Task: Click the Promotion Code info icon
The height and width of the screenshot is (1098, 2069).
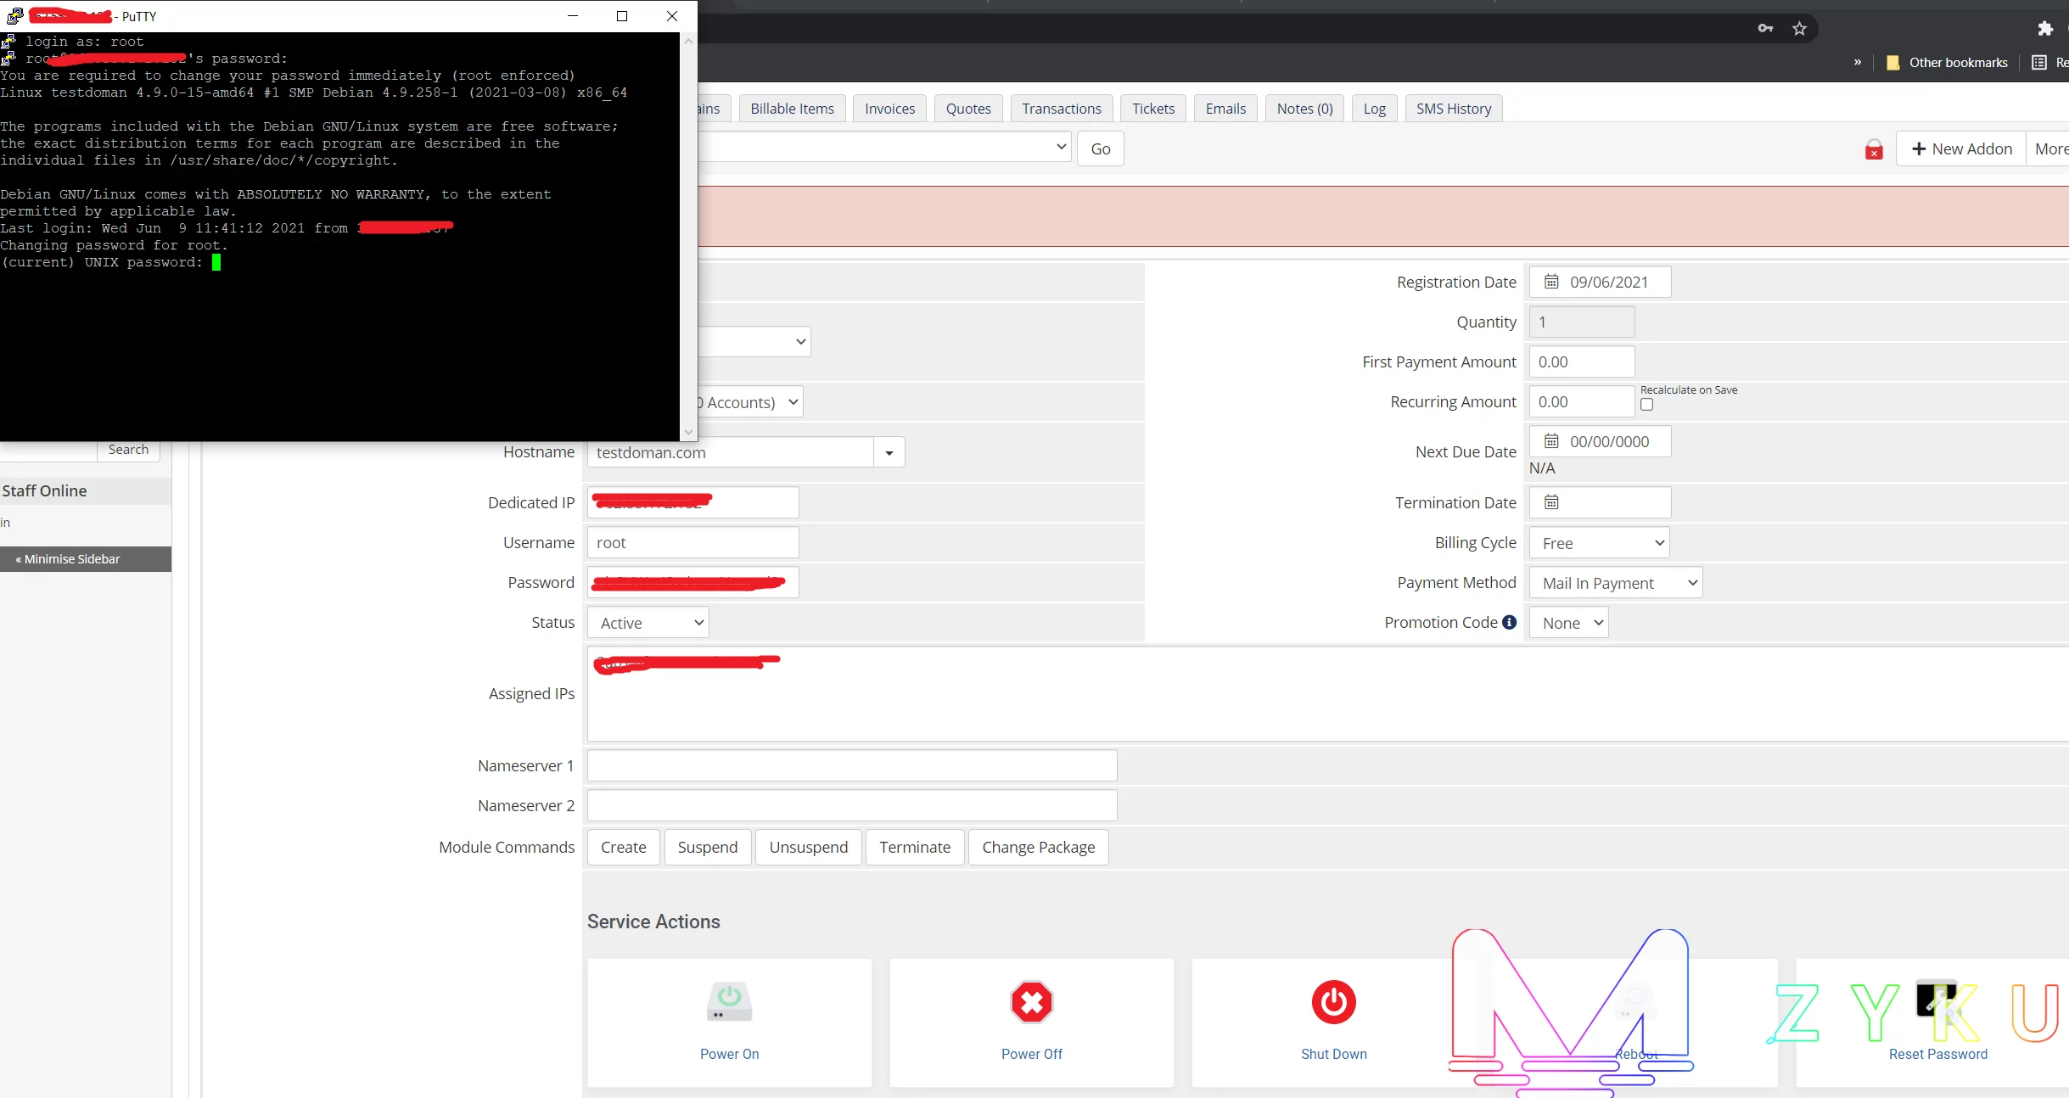Action: [1509, 622]
